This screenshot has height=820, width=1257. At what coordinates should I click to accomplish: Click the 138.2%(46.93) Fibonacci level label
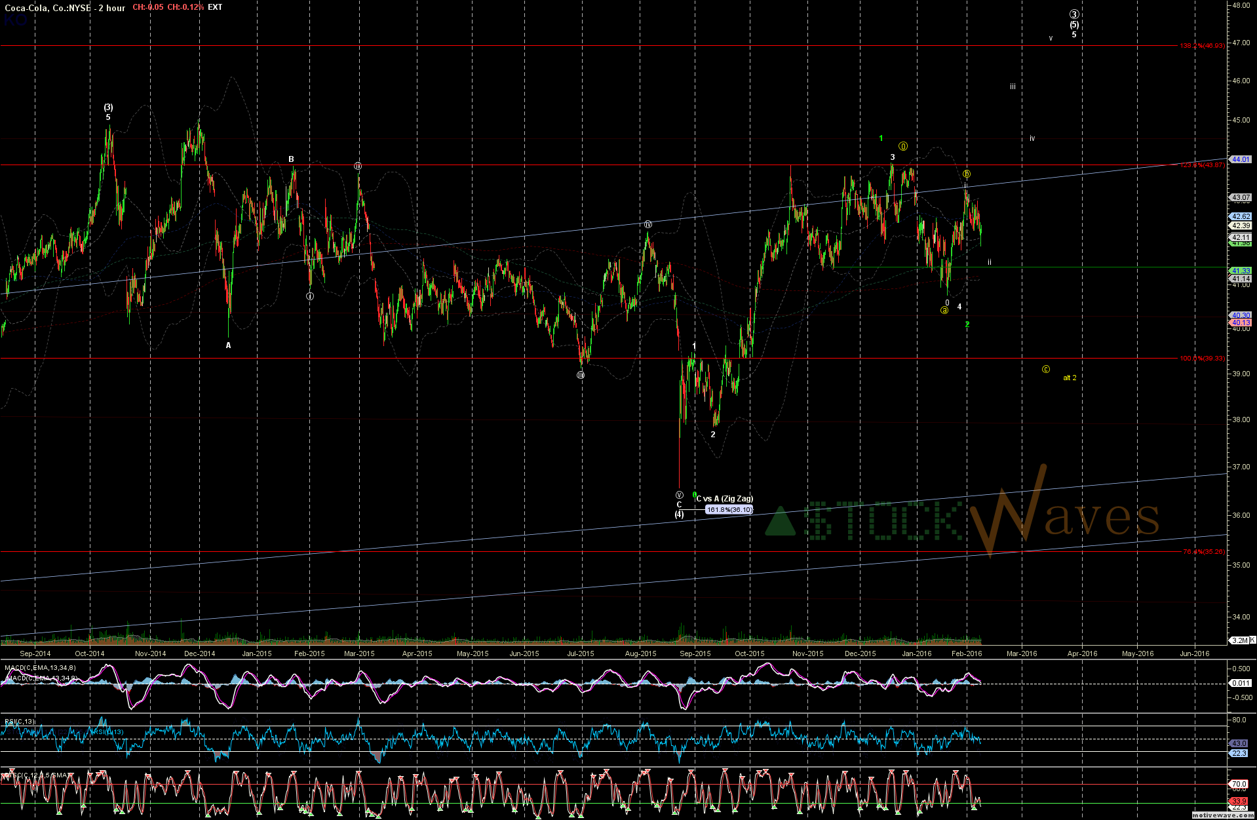[1202, 46]
